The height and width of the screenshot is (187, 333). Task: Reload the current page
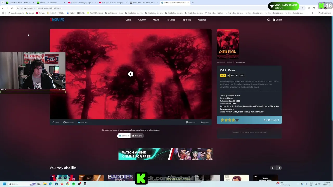(12, 8)
